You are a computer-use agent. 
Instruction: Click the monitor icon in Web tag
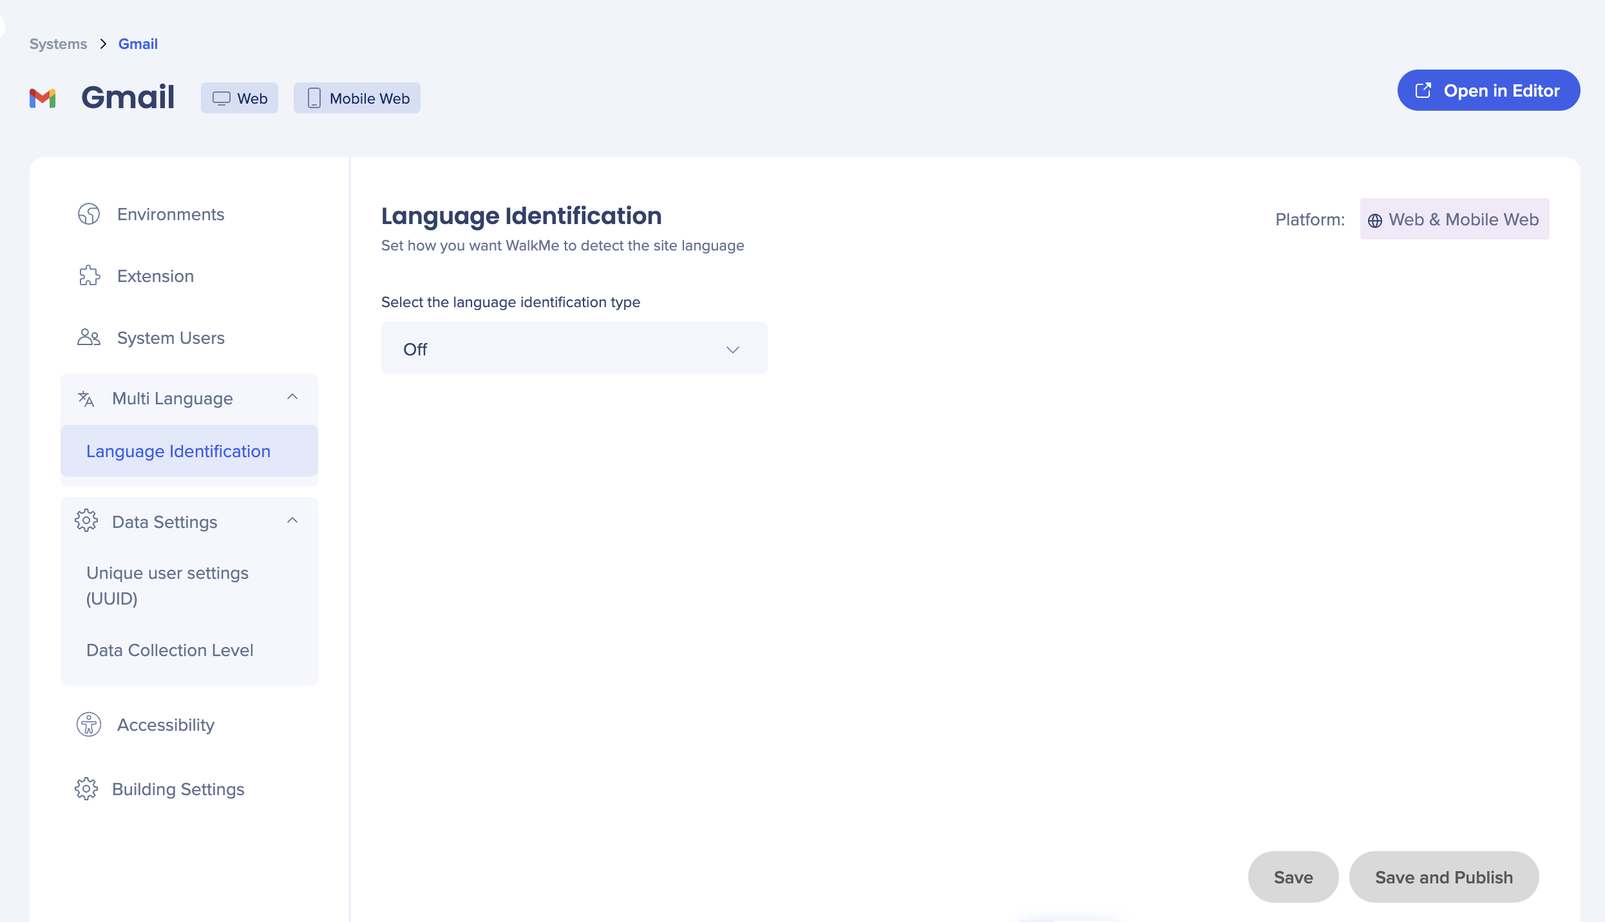(222, 98)
